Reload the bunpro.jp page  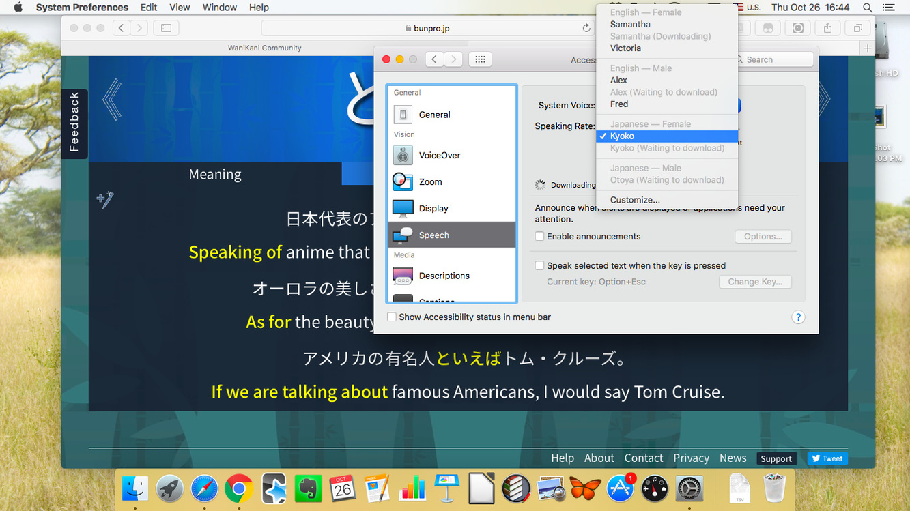click(x=586, y=28)
